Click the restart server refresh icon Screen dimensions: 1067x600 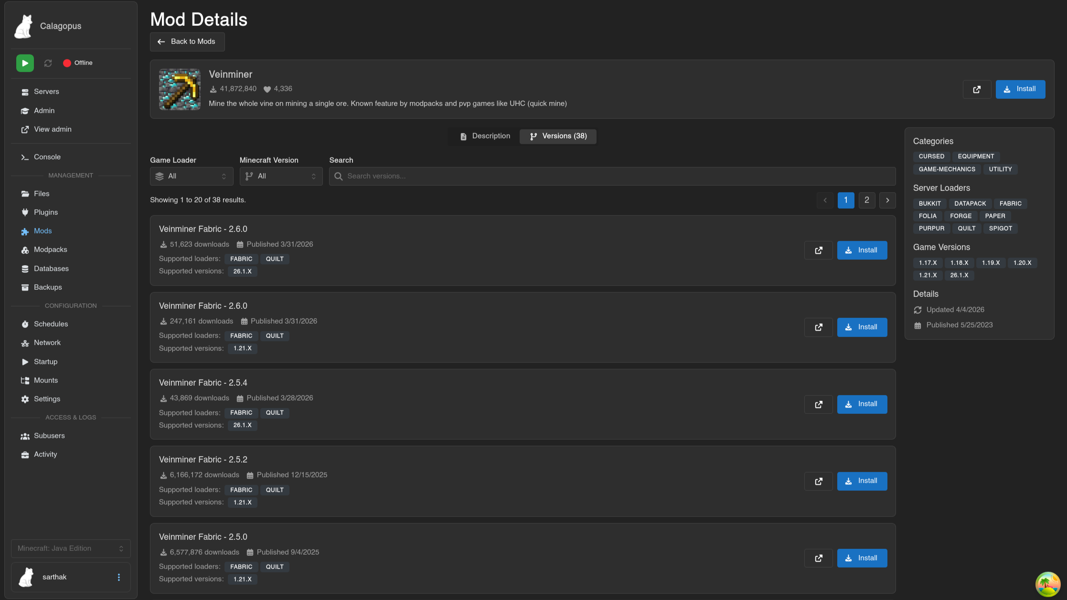coord(48,63)
